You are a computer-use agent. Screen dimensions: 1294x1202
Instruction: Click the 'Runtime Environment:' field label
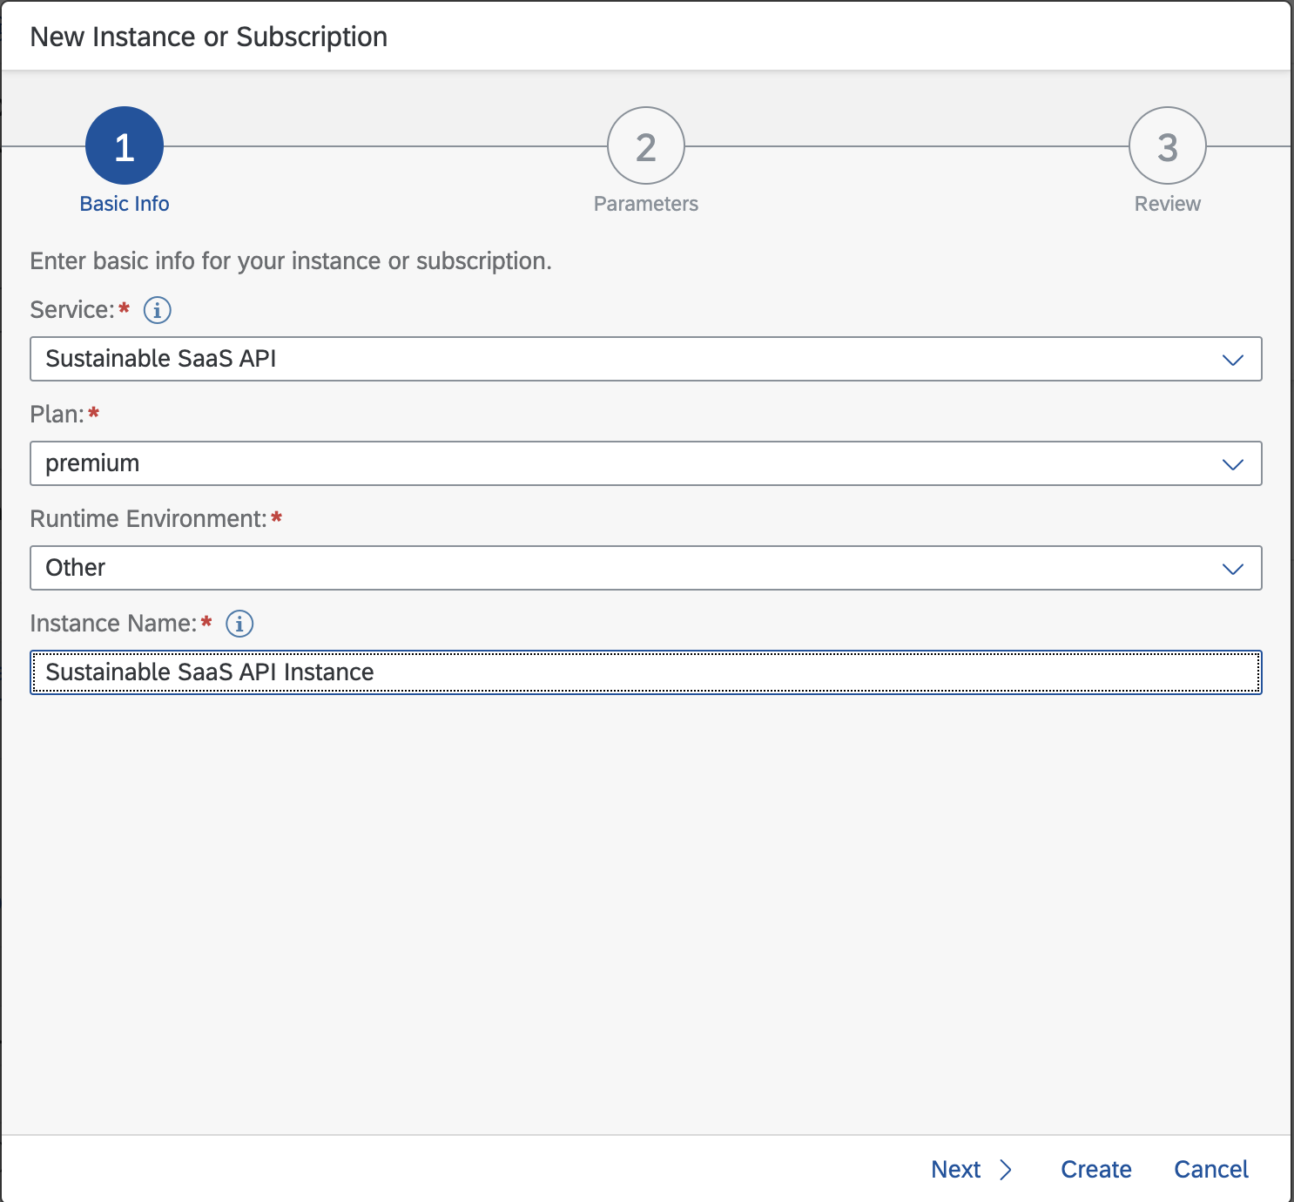[149, 519]
